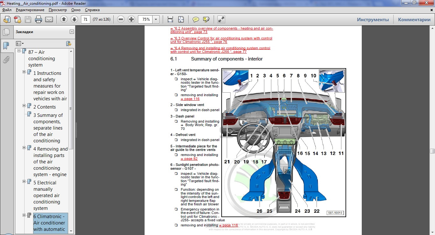This screenshot has width=435, height=235.
Task: Click the open file toolbar icon
Action: [x=7, y=19]
